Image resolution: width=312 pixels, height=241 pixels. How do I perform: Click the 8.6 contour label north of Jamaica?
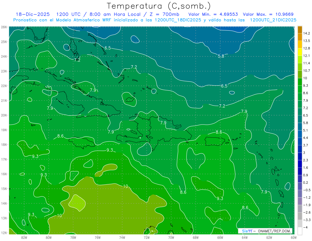[x=60, y=136]
